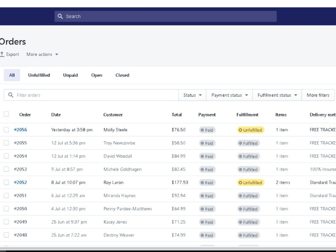Check the box for order #2048
Image resolution: width=336 pixels, height=252 pixels.
6,235
